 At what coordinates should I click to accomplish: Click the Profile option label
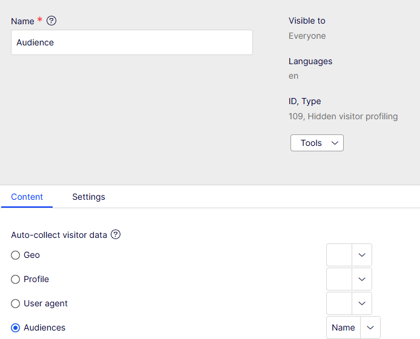click(x=36, y=279)
